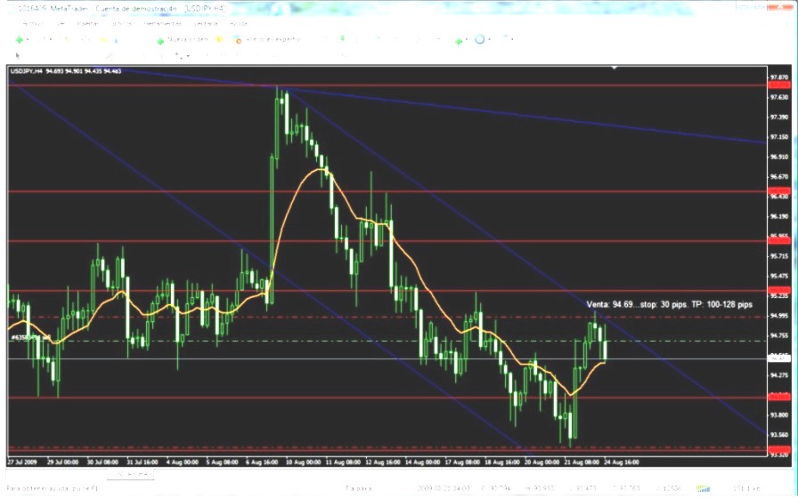The width and height of the screenshot is (798, 499).
Task: Open the Herramientas menu
Action: pos(163,23)
